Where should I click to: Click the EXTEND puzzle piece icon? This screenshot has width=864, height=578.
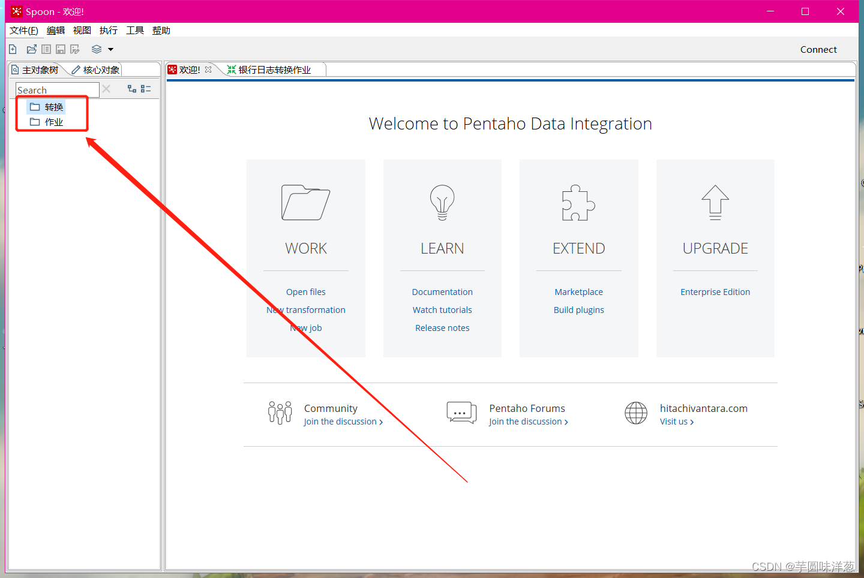578,203
